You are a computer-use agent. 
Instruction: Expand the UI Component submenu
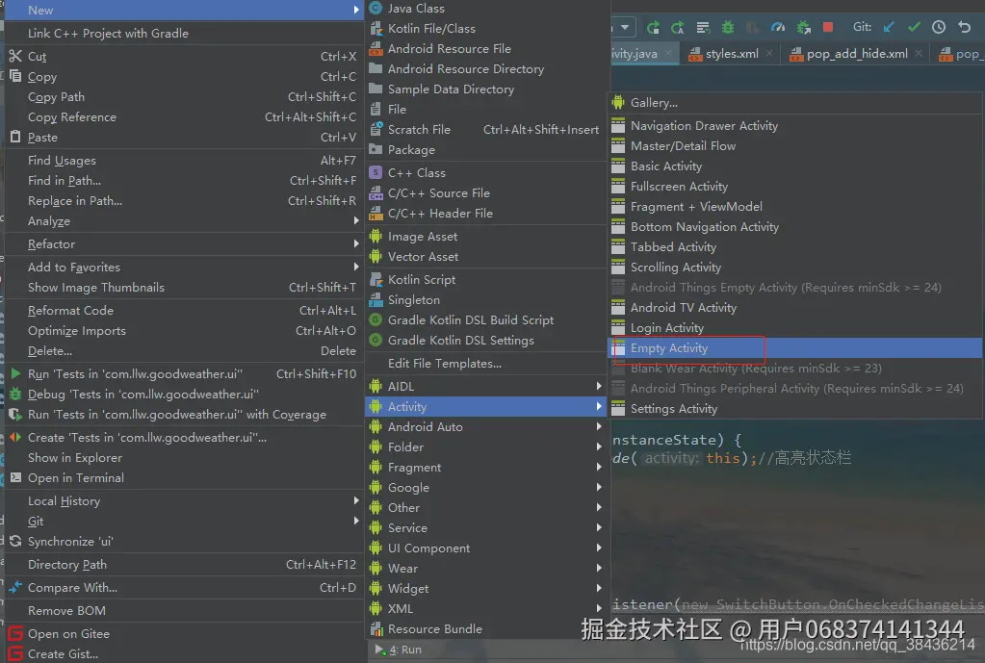(485, 548)
